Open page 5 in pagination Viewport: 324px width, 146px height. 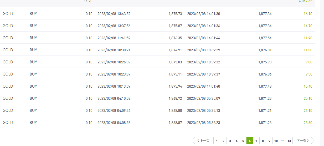(243, 141)
